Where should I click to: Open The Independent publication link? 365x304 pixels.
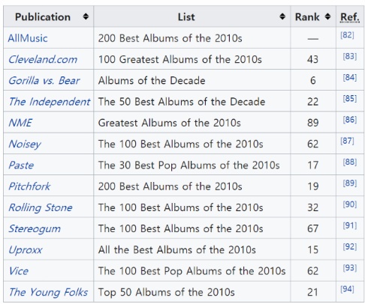click(50, 102)
